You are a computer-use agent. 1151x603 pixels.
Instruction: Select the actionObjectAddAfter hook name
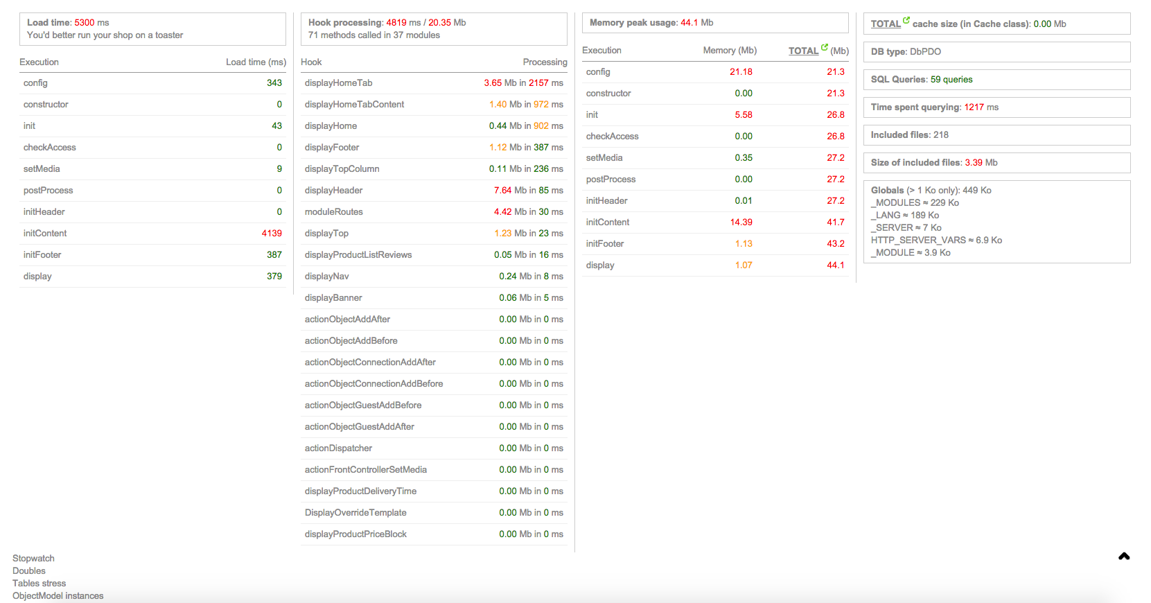pyautogui.click(x=347, y=320)
